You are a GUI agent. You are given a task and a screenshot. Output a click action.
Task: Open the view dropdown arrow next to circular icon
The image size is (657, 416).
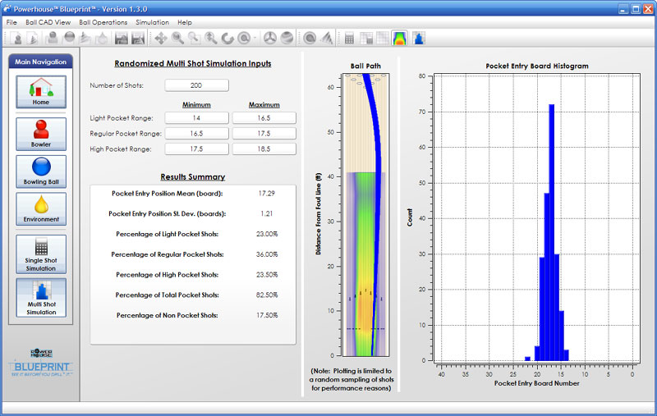pos(255,39)
